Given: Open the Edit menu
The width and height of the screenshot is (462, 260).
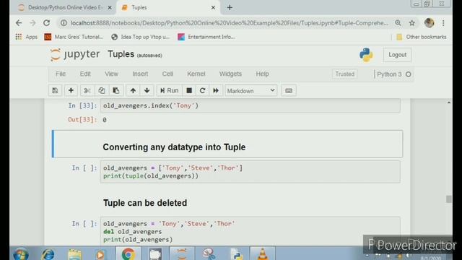Looking at the screenshot, I should point(85,74).
